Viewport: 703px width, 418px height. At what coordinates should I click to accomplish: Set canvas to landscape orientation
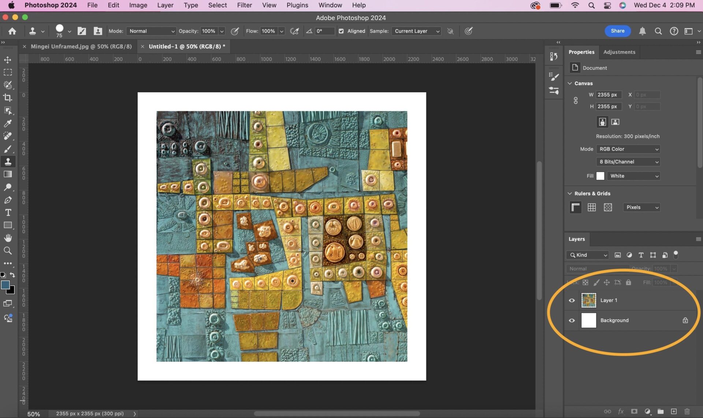coord(615,122)
